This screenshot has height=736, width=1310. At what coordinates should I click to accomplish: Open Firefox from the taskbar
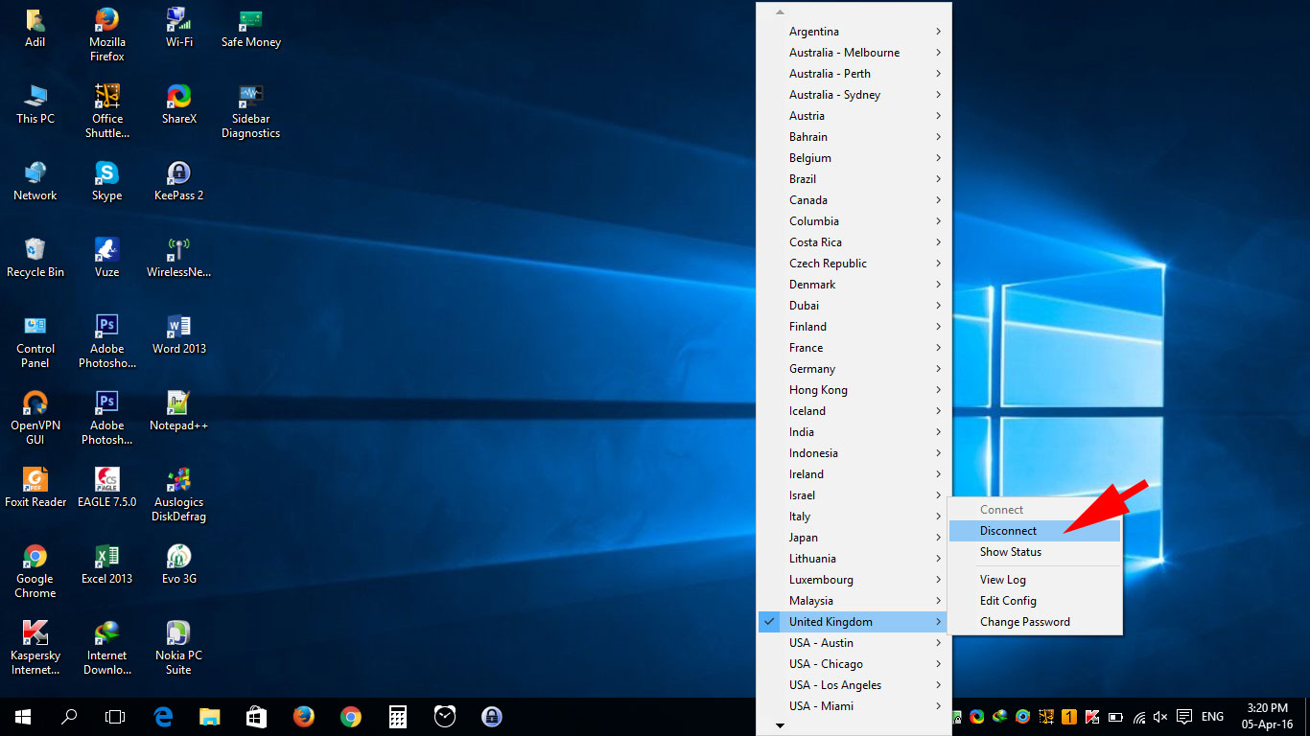point(304,716)
